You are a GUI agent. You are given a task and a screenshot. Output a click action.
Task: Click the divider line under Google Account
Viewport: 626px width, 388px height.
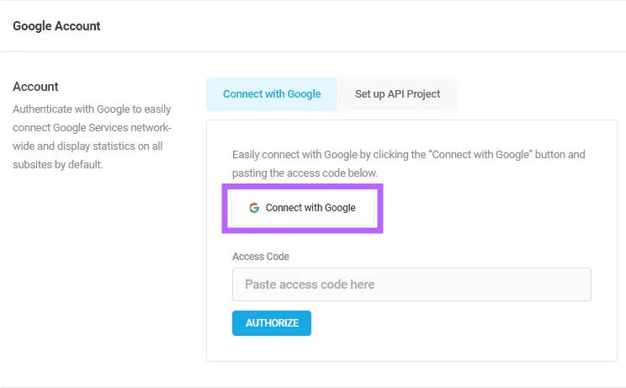(313, 51)
